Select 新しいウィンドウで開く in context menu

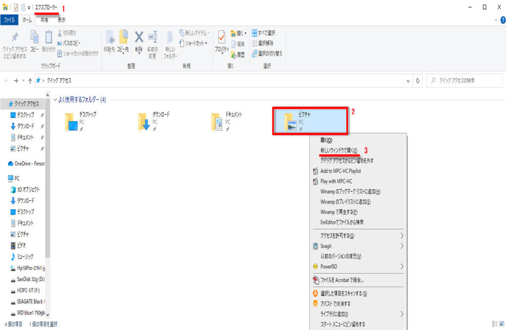click(x=339, y=150)
